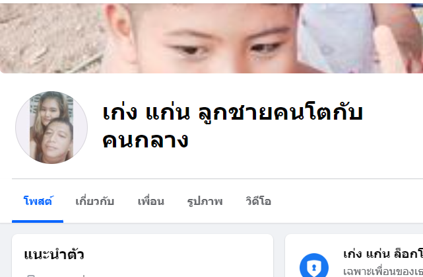Click the เฉพาะเพื่อนของเธอ description text
The height and width of the screenshot is (277, 423).
(x=383, y=272)
